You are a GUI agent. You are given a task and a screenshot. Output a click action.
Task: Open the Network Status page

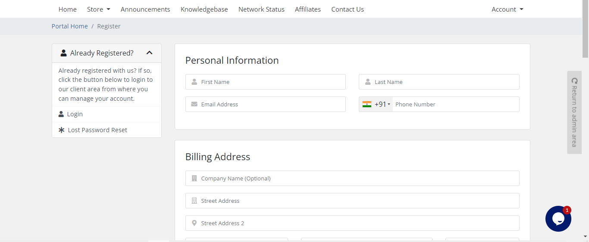pyautogui.click(x=261, y=9)
